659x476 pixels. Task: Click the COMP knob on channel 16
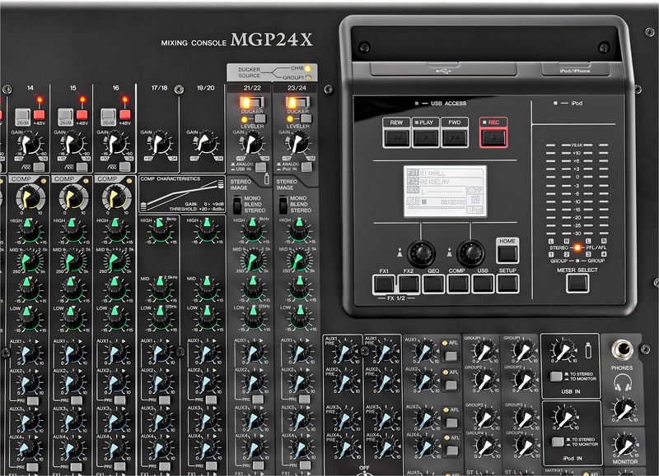[x=116, y=197]
